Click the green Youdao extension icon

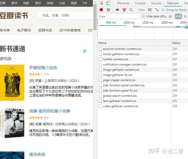[84, 51]
